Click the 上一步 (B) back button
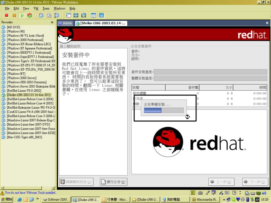Image resolution: width=271 pixels, height=203 pixels. click(222, 182)
